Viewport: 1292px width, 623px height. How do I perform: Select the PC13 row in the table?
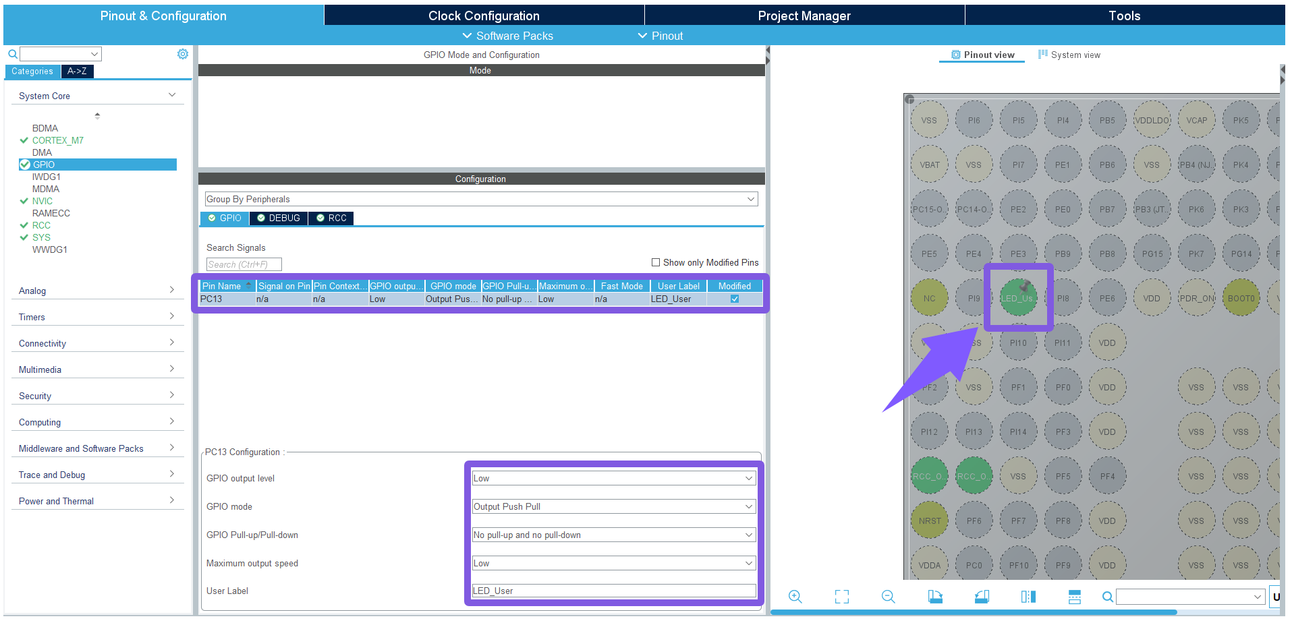click(x=481, y=299)
